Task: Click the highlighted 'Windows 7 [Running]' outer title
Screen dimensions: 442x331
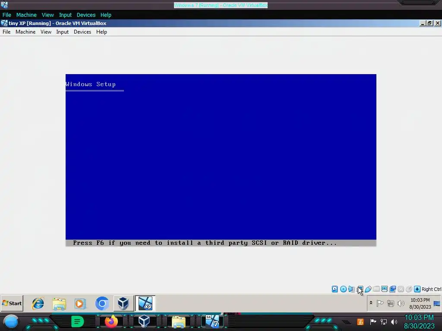Action: (x=221, y=5)
